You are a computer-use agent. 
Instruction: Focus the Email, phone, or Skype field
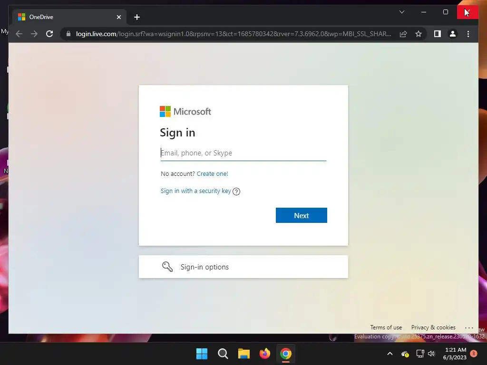(x=243, y=153)
